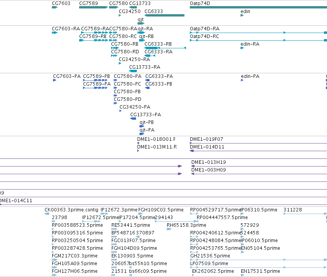The height and width of the screenshot is (277, 327).
Task: Select the CG34250 gene label
Action: 129,12
